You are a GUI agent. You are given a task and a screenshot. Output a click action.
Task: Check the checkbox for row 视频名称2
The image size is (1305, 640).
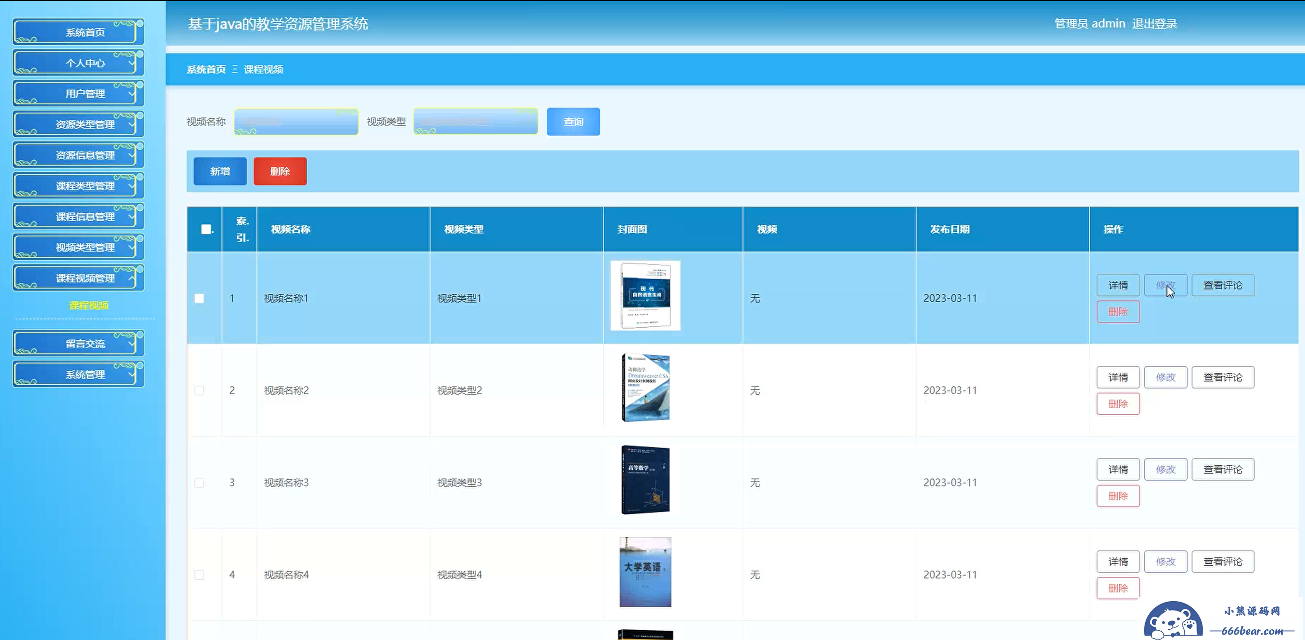click(x=200, y=391)
